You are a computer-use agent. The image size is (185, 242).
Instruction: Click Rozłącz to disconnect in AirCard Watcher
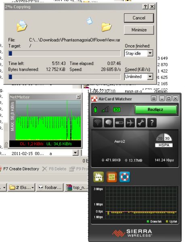click(x=156, y=110)
